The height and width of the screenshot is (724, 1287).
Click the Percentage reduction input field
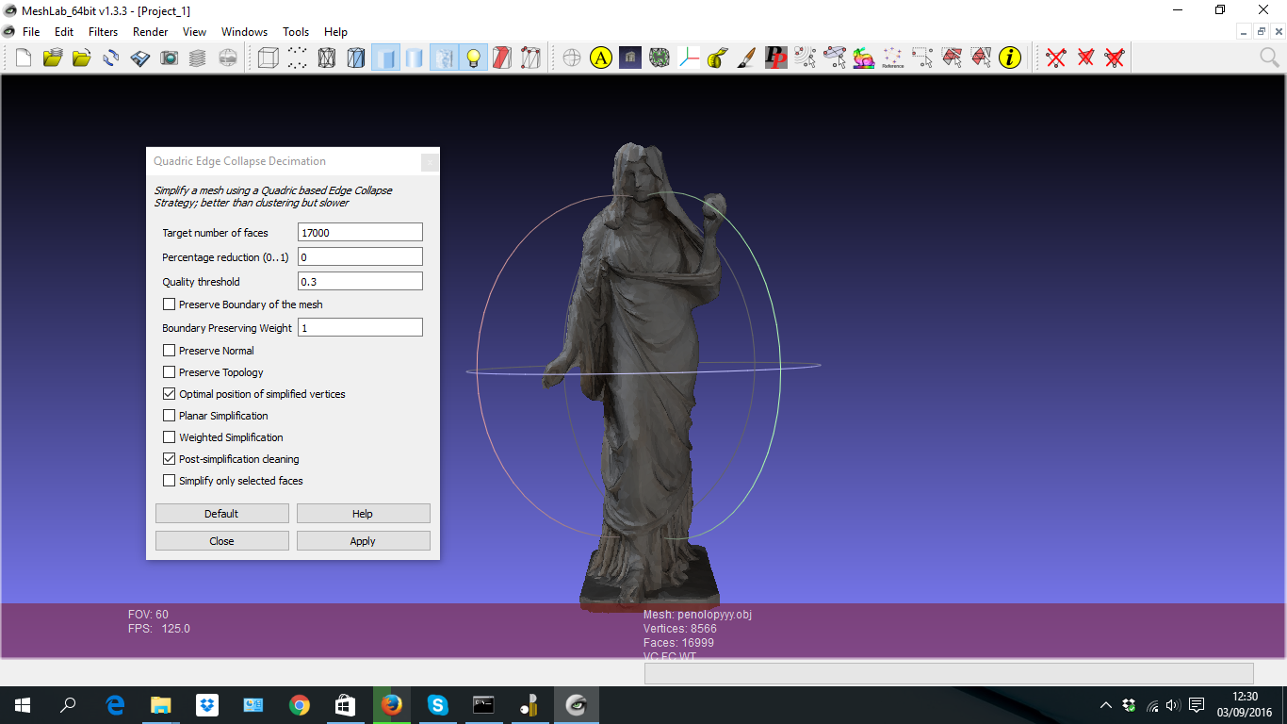pos(360,257)
